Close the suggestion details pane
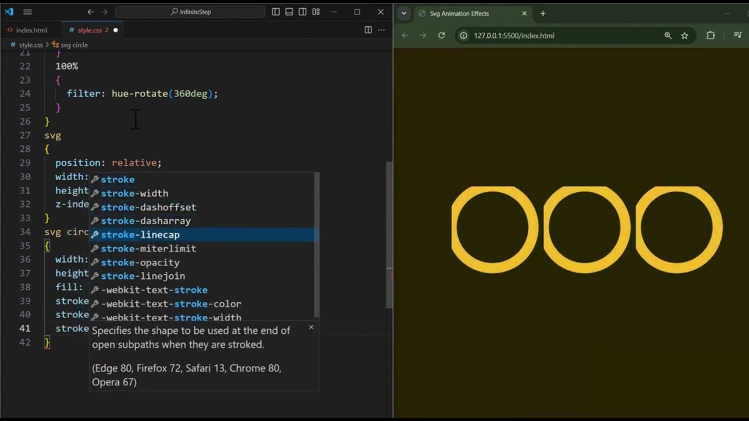 point(311,327)
